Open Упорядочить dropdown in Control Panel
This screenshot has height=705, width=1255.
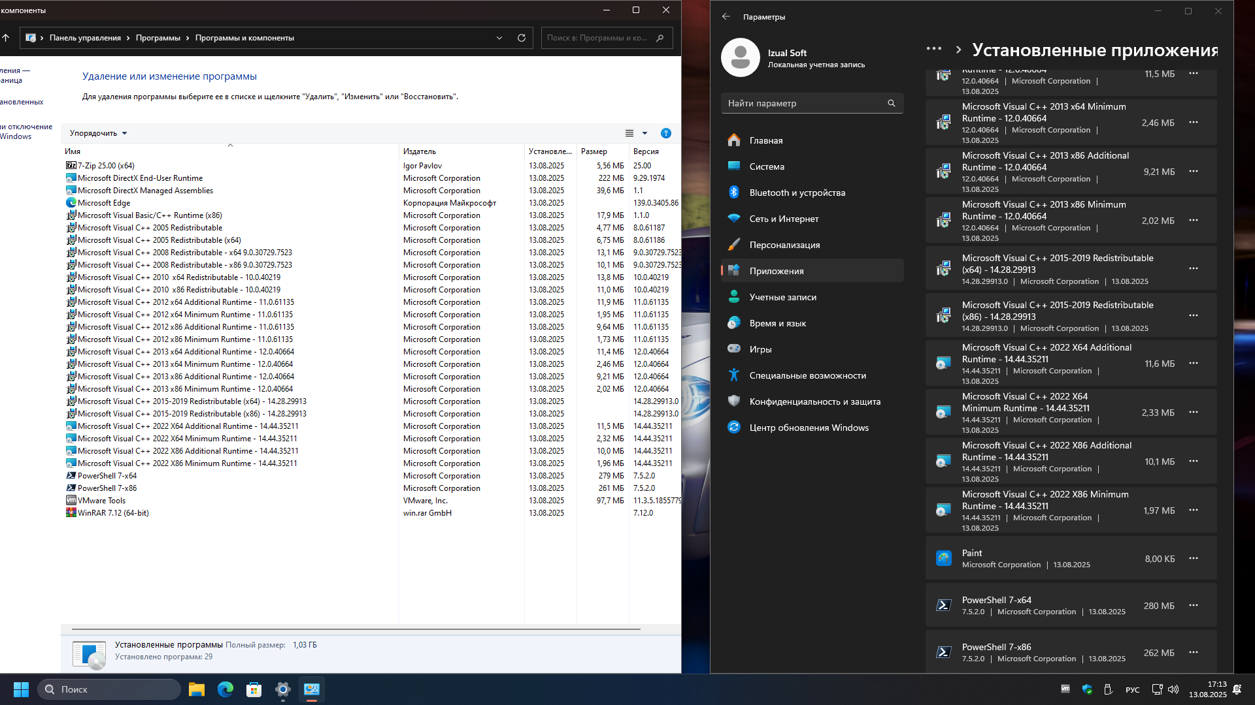98,133
